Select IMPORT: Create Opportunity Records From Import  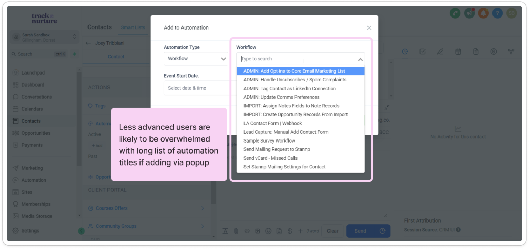click(x=301, y=115)
